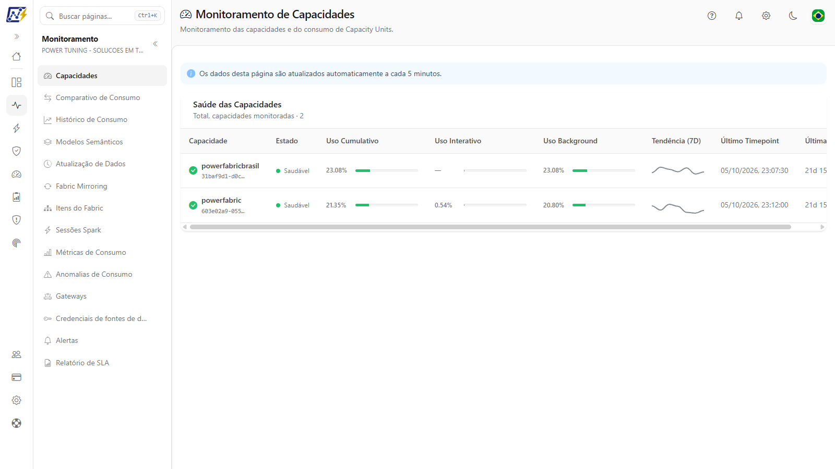The height and width of the screenshot is (469, 835).
Task: Open Relatório de SLA page
Action: point(102,363)
